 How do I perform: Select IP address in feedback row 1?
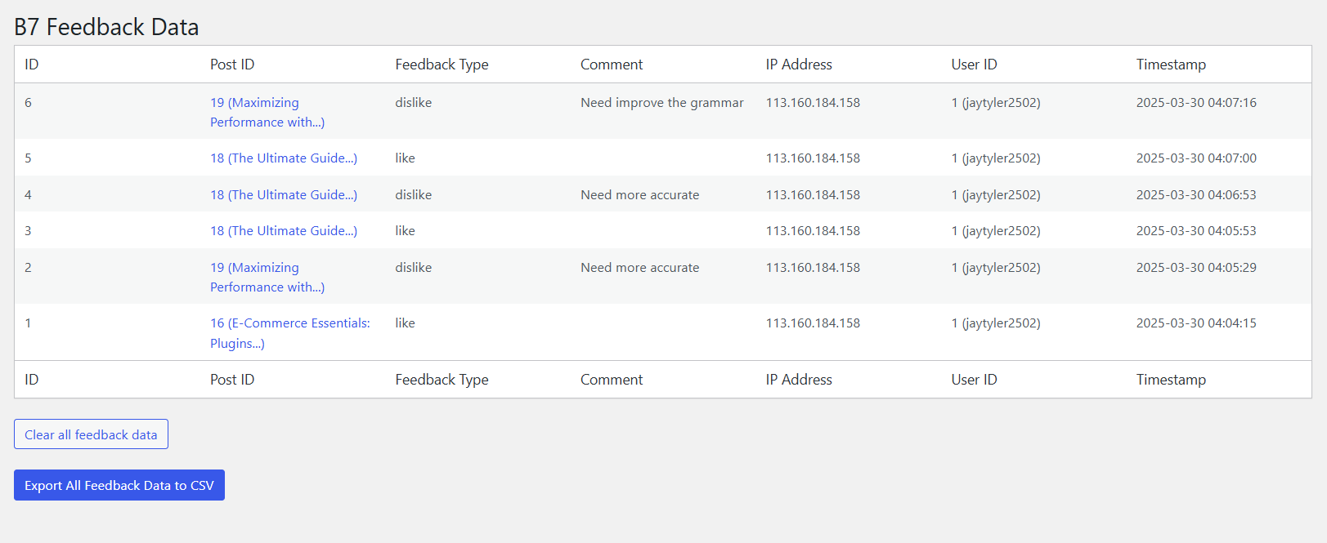(x=813, y=323)
